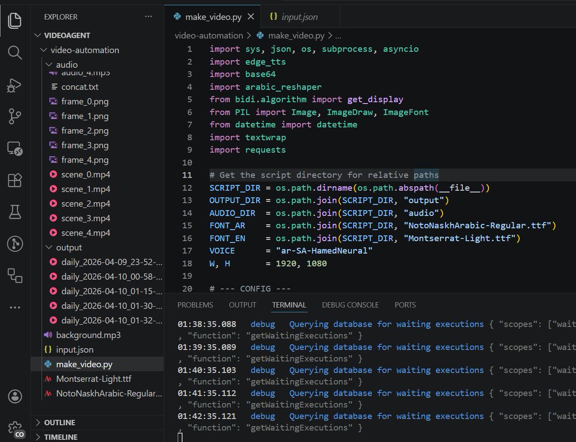This screenshot has width=576, height=442.
Task: Open the Accounts icon
Action: point(15,396)
